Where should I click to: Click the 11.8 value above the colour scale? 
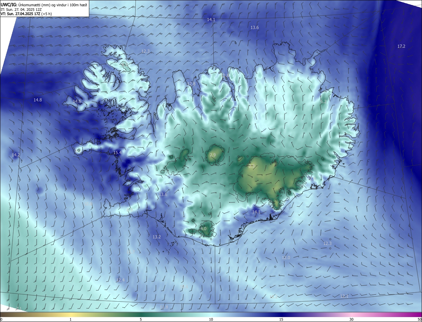(164, 308)
